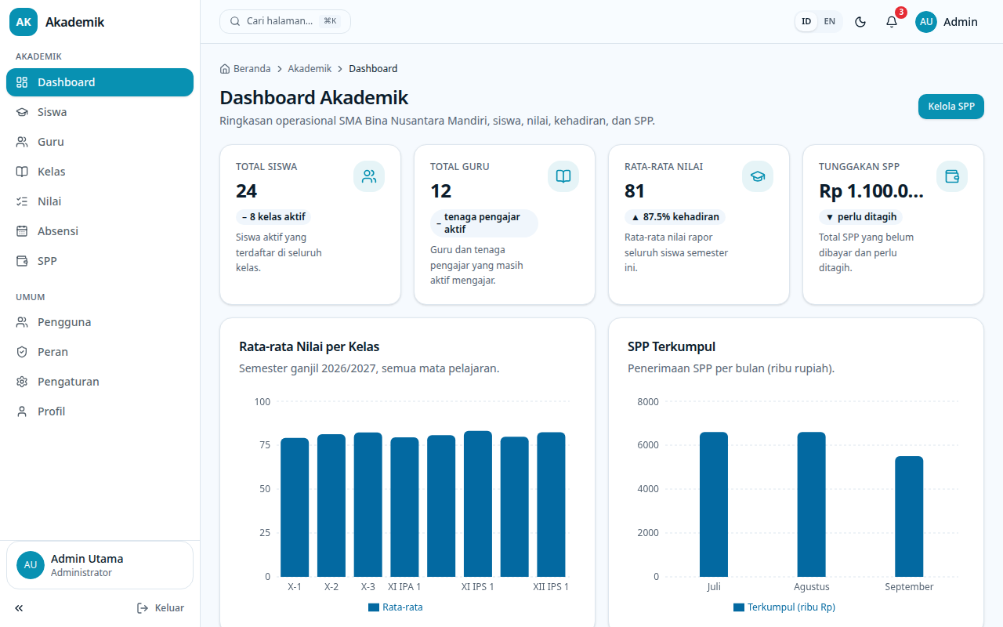Image resolution: width=1003 pixels, height=627 pixels.
Task: Click the X-1 bar in the chart
Action: coord(295,507)
